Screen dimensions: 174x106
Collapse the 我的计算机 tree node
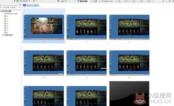click(1, 11)
